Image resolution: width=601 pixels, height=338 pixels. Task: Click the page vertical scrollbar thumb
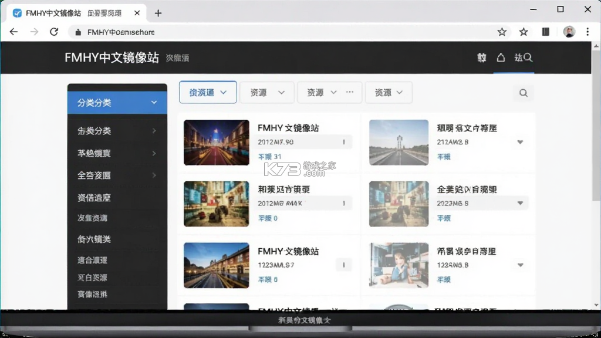click(596, 124)
